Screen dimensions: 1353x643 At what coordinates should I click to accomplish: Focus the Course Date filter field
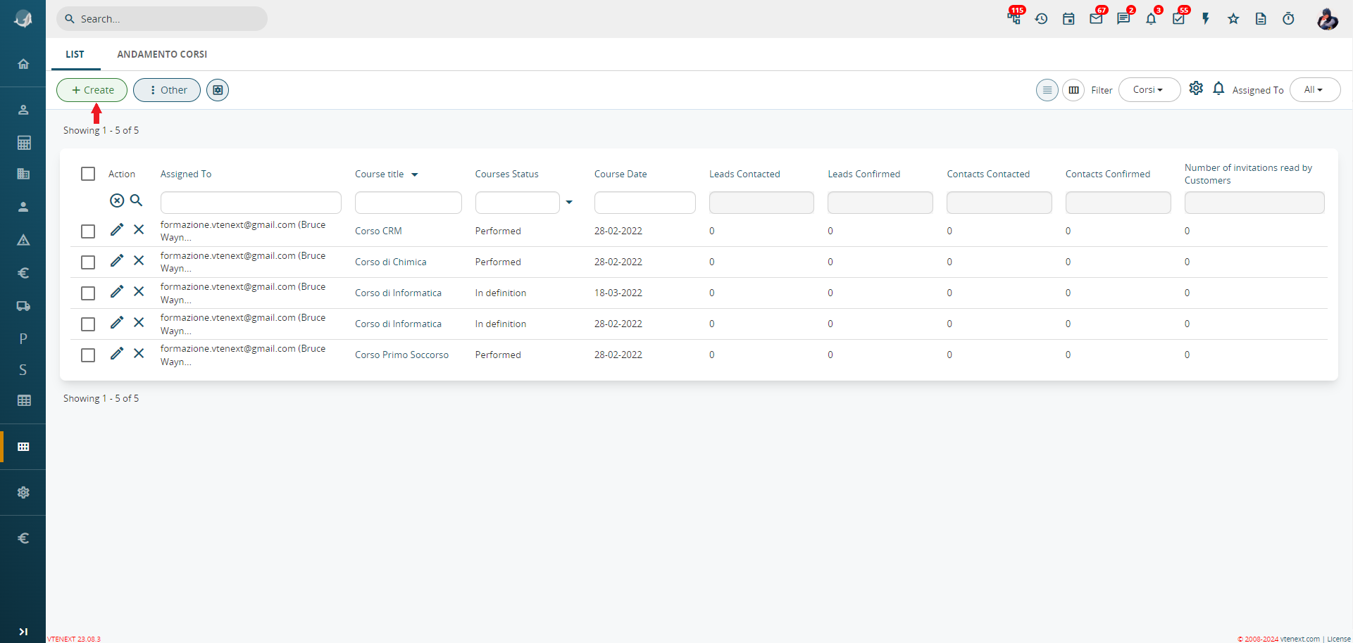(x=644, y=203)
